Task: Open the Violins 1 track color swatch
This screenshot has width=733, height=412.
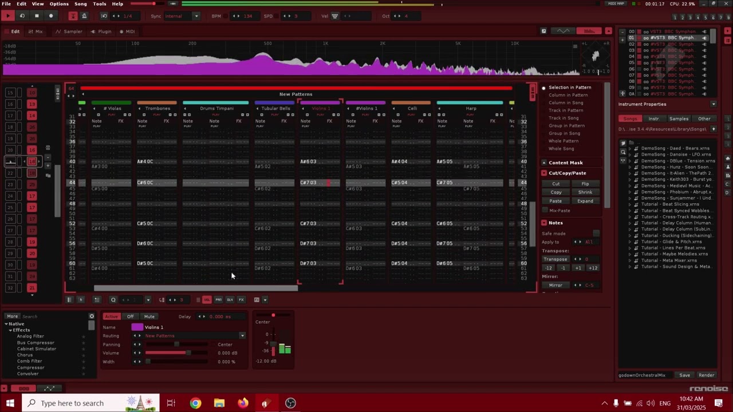Action: 137,327
